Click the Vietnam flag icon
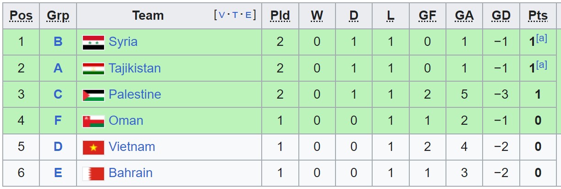Image resolution: width=561 pixels, height=189 pixels. [x=93, y=147]
